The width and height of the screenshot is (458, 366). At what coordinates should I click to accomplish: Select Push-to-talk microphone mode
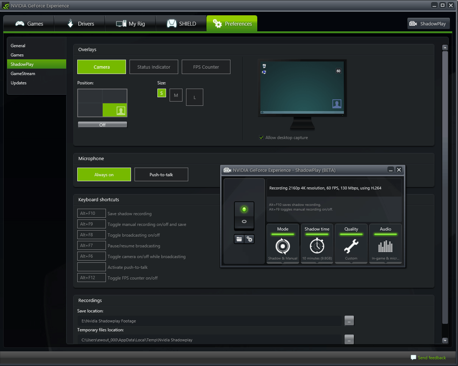(161, 174)
